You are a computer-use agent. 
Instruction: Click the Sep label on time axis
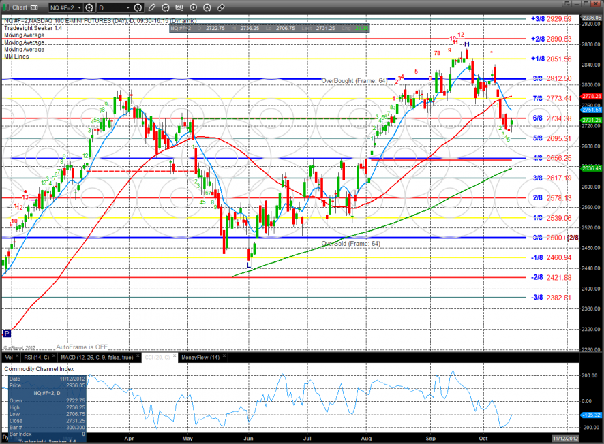click(x=431, y=439)
